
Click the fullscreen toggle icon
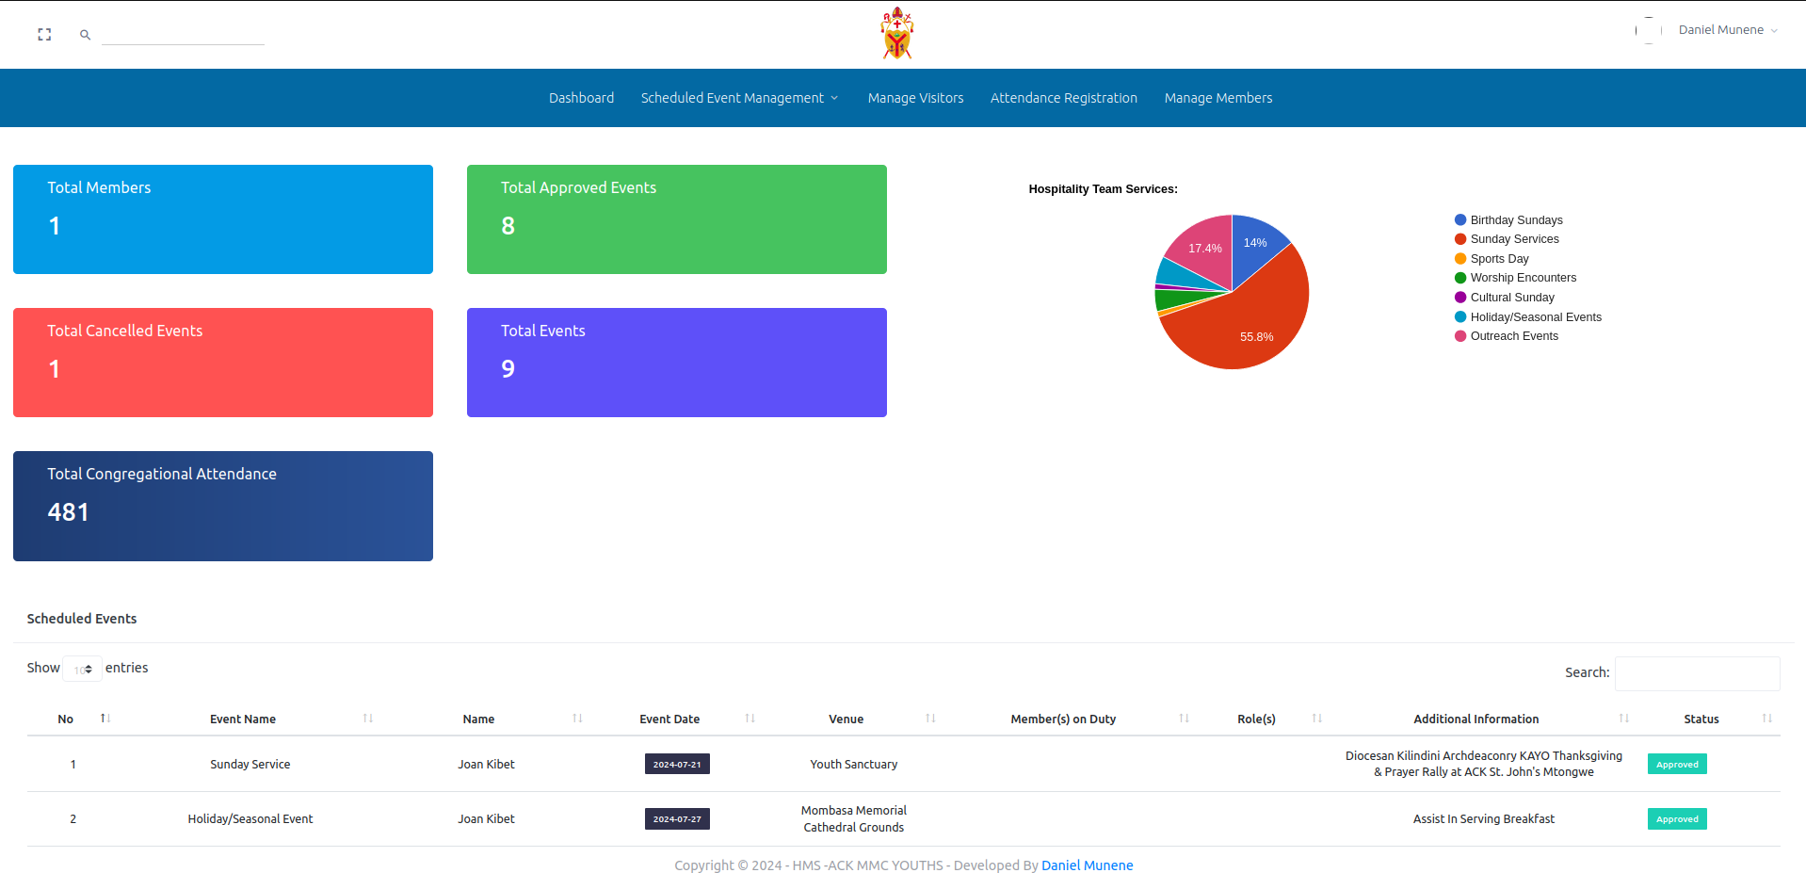(44, 35)
